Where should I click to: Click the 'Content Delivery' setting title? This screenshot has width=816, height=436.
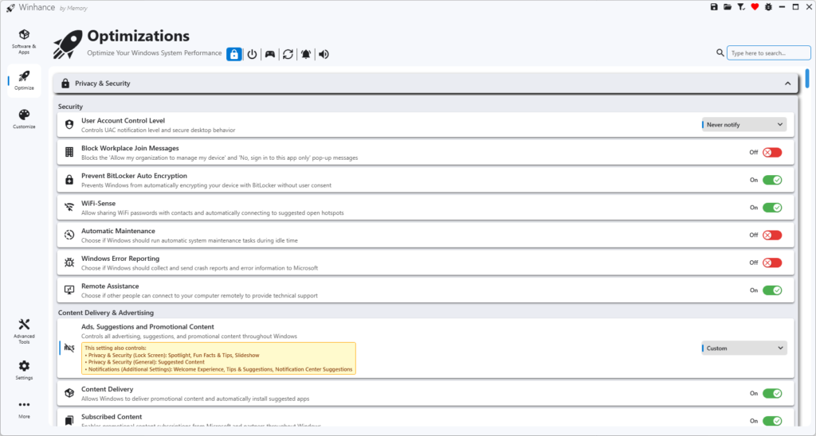click(x=108, y=389)
